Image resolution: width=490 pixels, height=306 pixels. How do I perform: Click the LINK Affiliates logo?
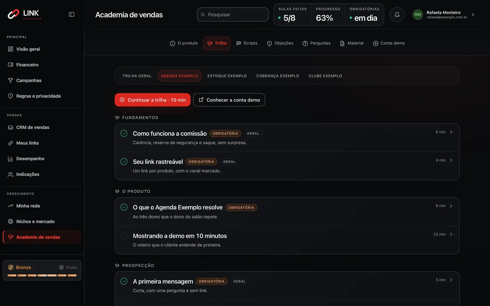click(x=24, y=15)
